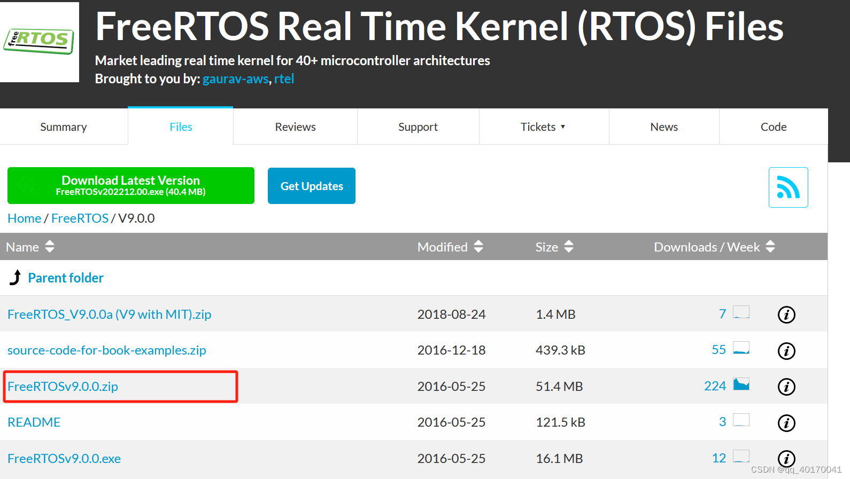Sort files by Name column arrows
Screen dimensions: 850x479
50,247
